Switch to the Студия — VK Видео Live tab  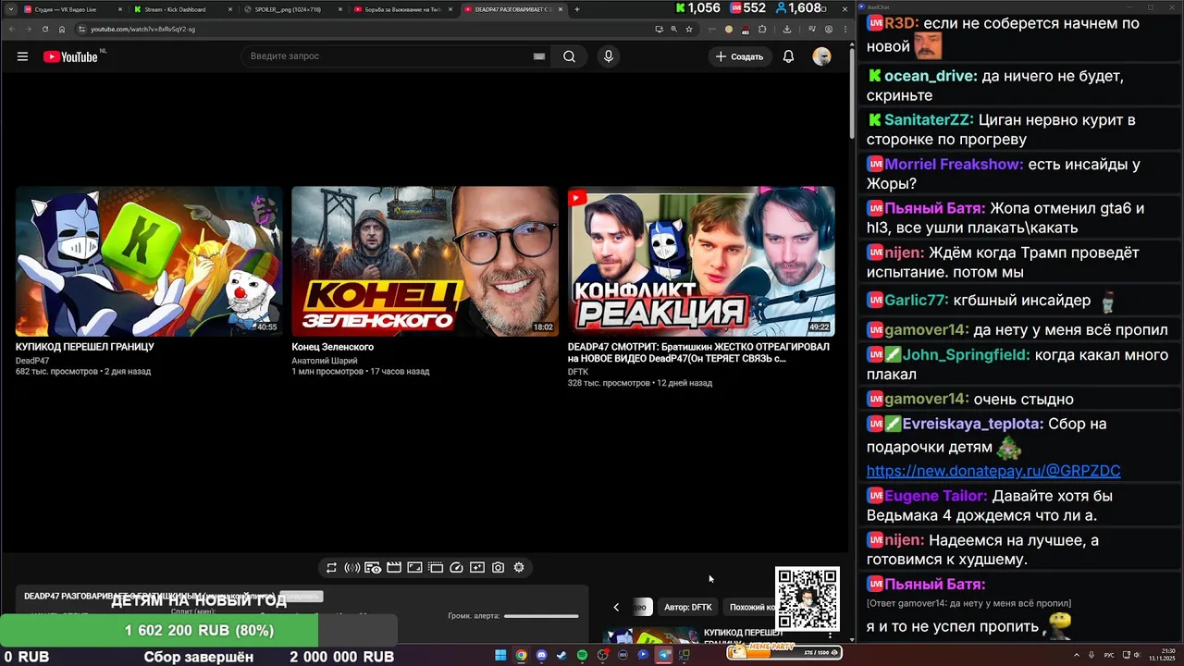pyautogui.click(x=71, y=9)
